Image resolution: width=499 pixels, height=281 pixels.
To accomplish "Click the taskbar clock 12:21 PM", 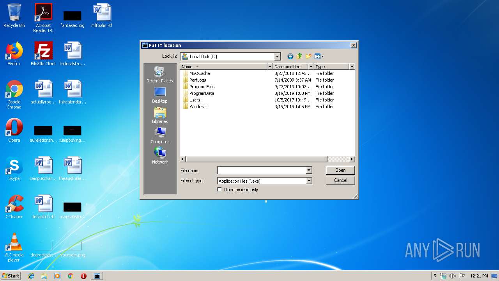I will (x=479, y=276).
